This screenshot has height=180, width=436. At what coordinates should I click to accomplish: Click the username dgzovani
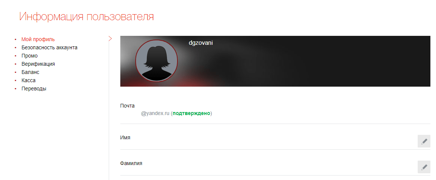click(201, 43)
